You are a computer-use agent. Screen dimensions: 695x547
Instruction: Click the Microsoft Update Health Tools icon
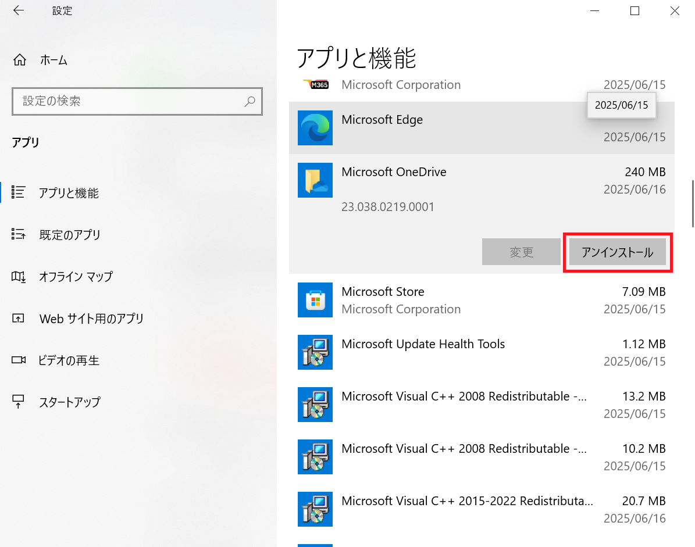point(315,352)
